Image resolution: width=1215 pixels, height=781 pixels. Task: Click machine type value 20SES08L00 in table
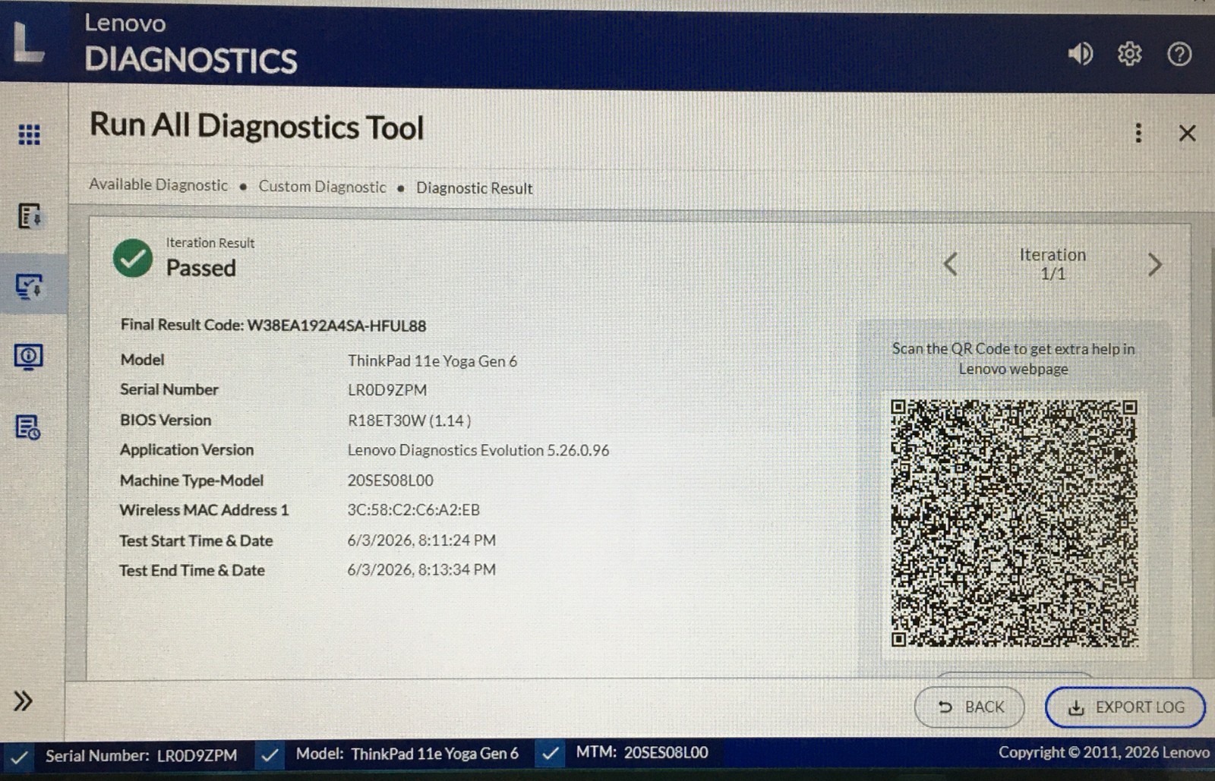pos(390,480)
